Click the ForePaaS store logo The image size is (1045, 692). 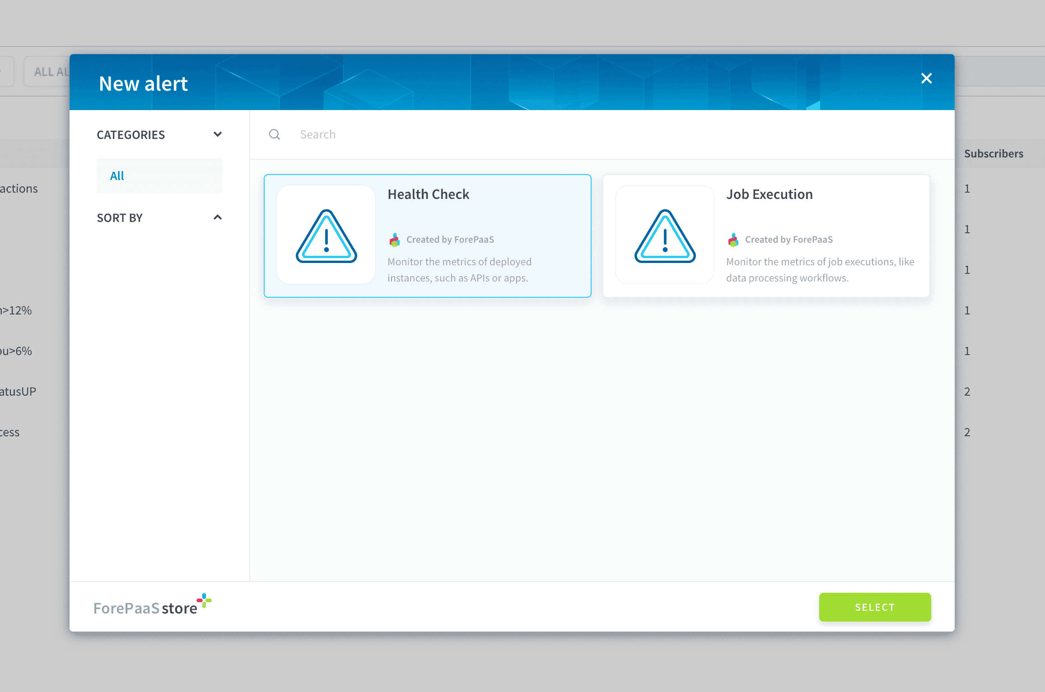(x=153, y=605)
